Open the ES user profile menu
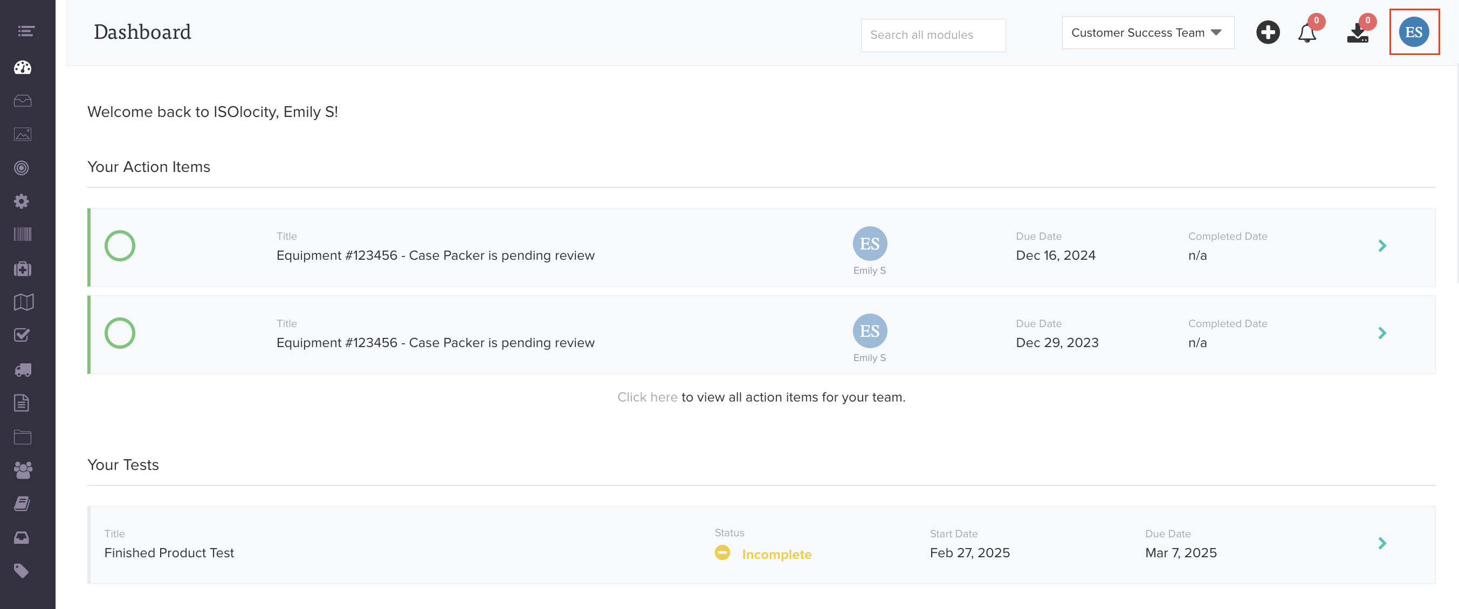 pos(1414,32)
